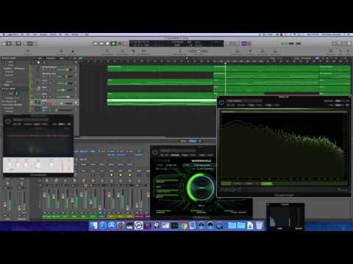The height and width of the screenshot is (264, 353).
Task: Click the selected track's green icon
Action: 38,102
